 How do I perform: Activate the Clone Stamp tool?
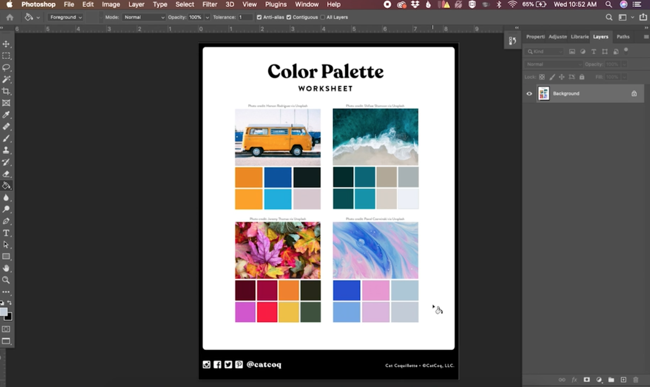pos(6,150)
